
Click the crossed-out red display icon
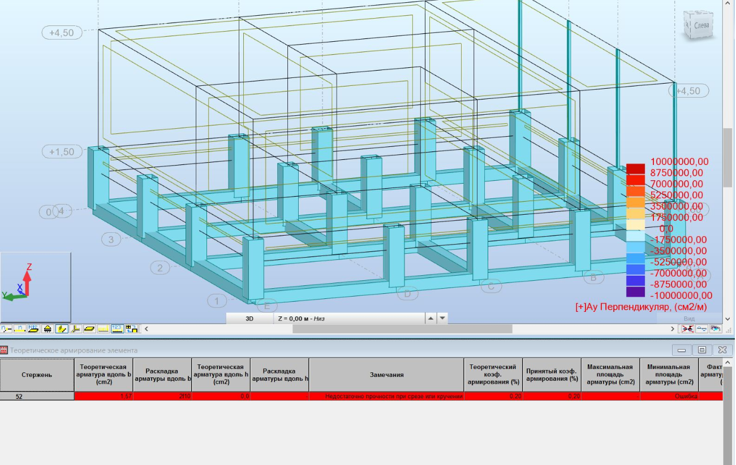pyautogui.click(x=688, y=328)
